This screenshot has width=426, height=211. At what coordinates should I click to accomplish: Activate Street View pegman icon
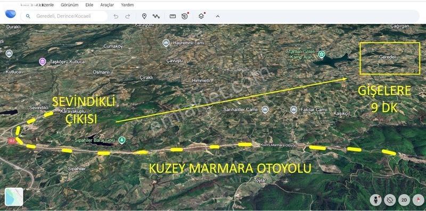pos(376,200)
